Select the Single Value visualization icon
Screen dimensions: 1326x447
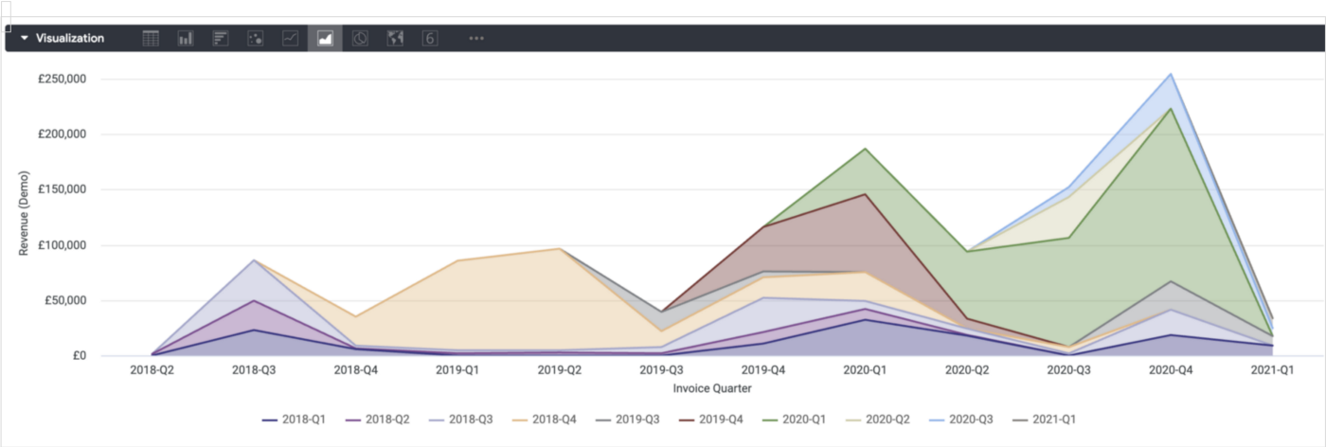click(x=430, y=39)
